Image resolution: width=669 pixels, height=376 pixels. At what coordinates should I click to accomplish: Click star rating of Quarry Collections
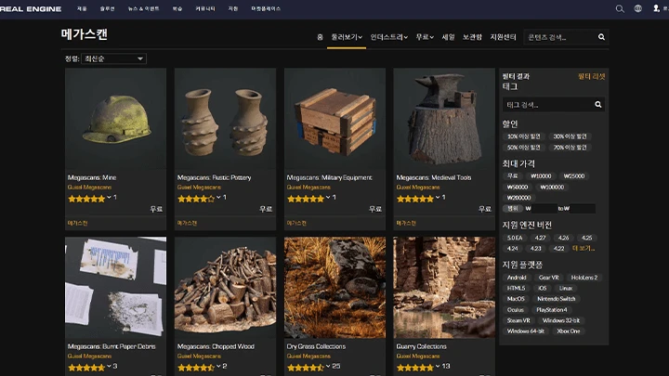point(414,367)
